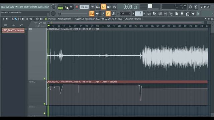Select the pencil Draw tool
The height and width of the screenshot is (120, 214).
[12, 19]
